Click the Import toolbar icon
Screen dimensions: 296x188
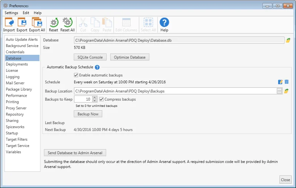(x=9, y=25)
